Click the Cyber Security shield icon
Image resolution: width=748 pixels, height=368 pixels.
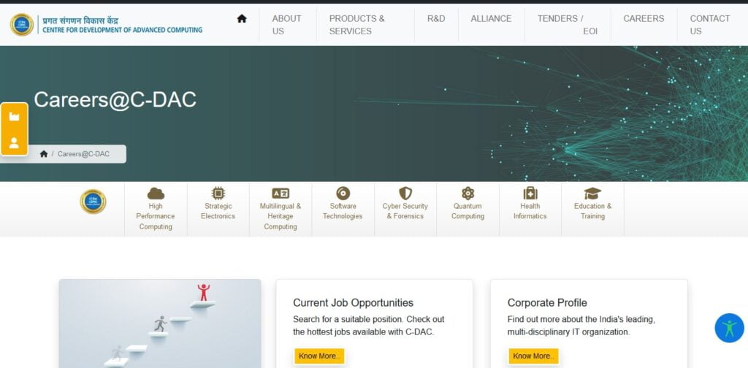point(405,193)
